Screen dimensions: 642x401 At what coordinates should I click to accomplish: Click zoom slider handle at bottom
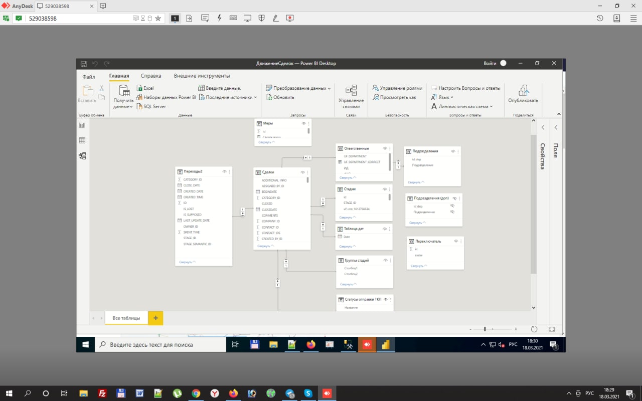tap(485, 329)
